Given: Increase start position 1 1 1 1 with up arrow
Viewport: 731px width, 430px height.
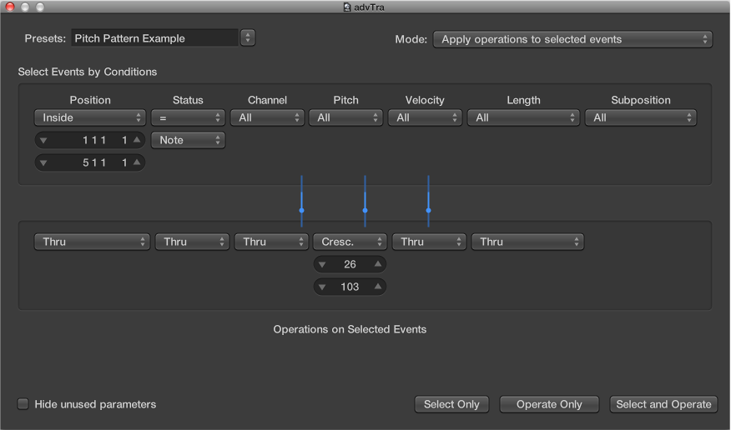Looking at the screenshot, I should coord(137,140).
